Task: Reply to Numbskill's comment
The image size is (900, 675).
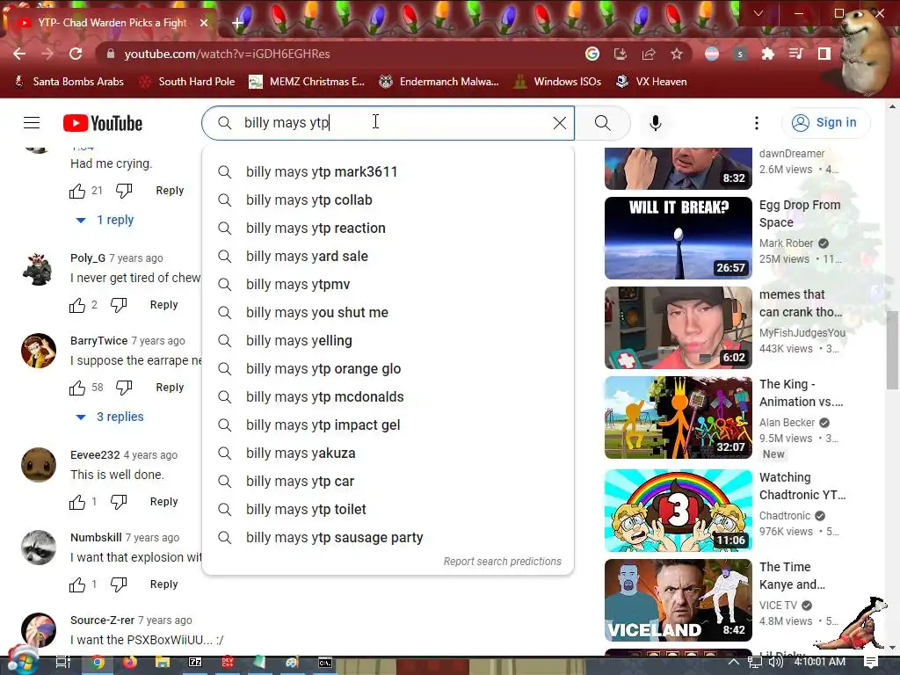Action: pos(163,584)
